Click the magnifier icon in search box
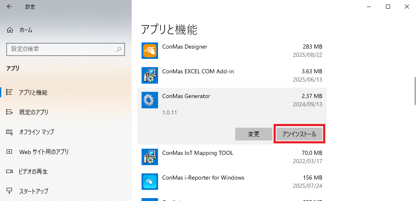 pos(119,49)
